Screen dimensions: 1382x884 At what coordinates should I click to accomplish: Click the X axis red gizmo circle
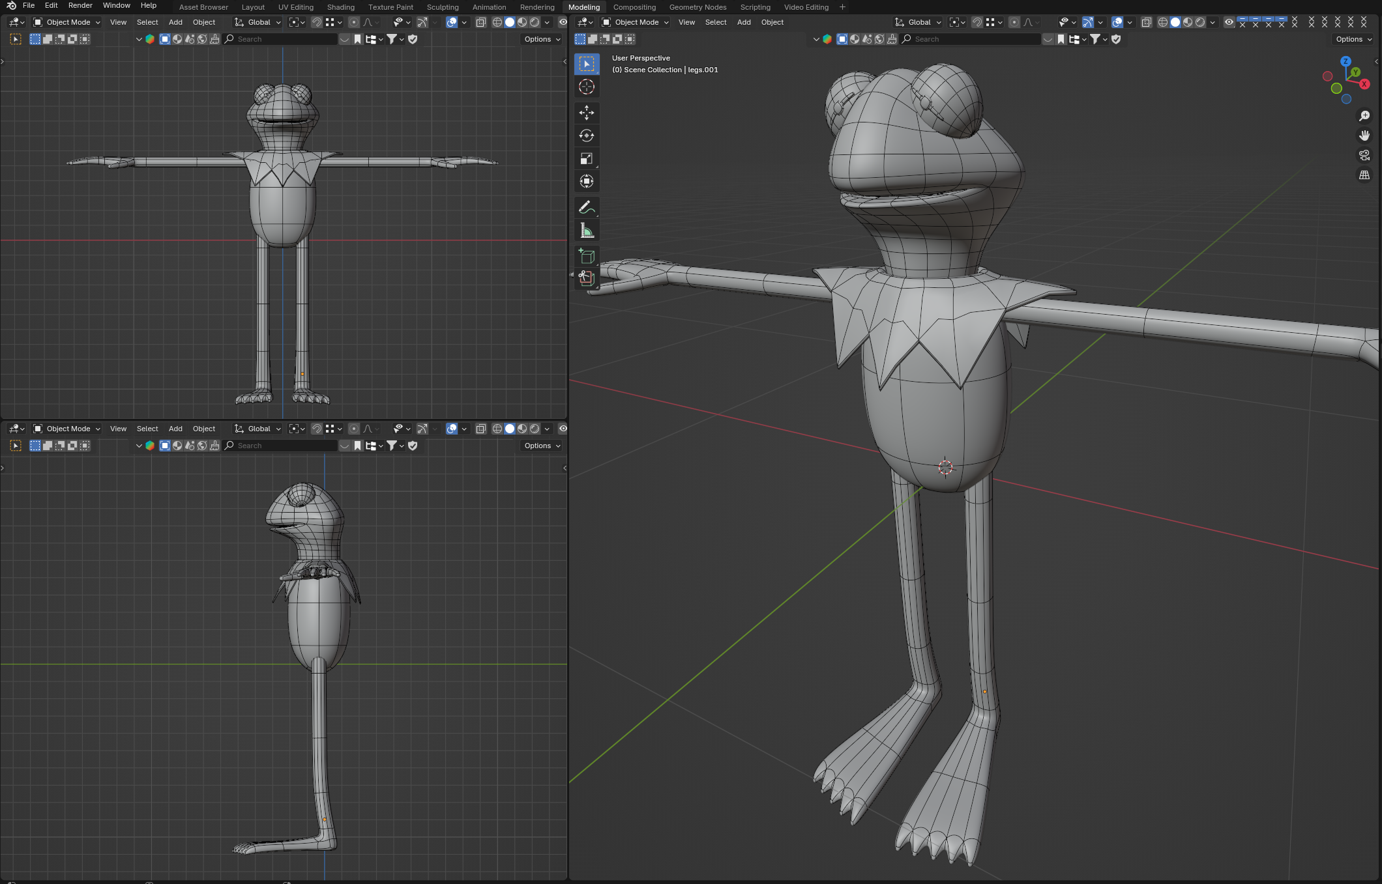(1364, 84)
